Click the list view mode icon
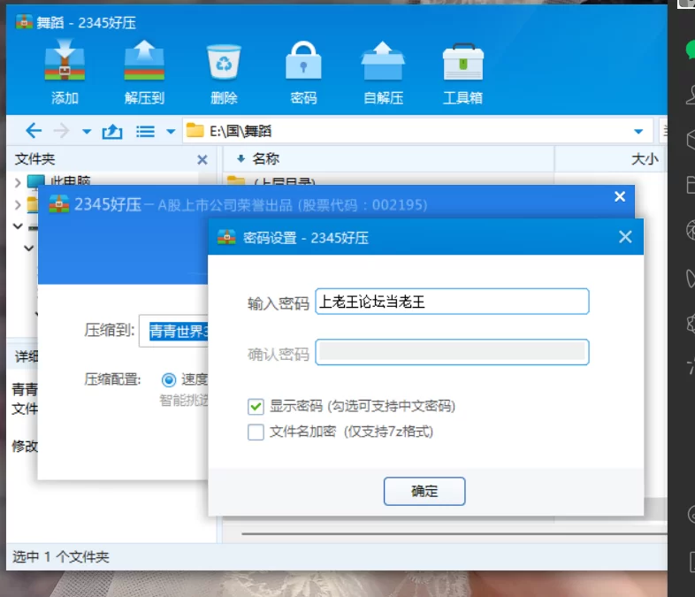 click(x=145, y=131)
